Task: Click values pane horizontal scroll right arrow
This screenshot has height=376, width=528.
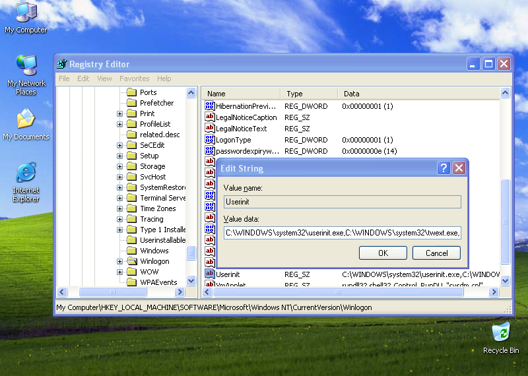Action: pos(494,292)
